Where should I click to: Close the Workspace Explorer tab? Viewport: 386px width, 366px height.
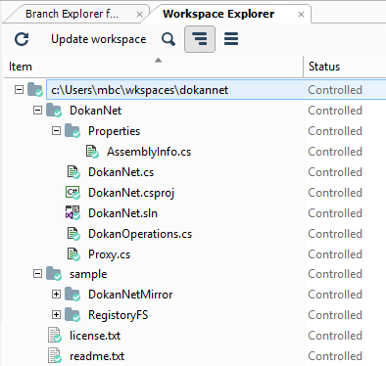[301, 15]
